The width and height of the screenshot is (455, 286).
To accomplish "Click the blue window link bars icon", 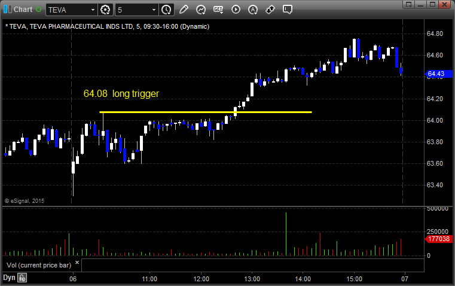I will point(8,10).
